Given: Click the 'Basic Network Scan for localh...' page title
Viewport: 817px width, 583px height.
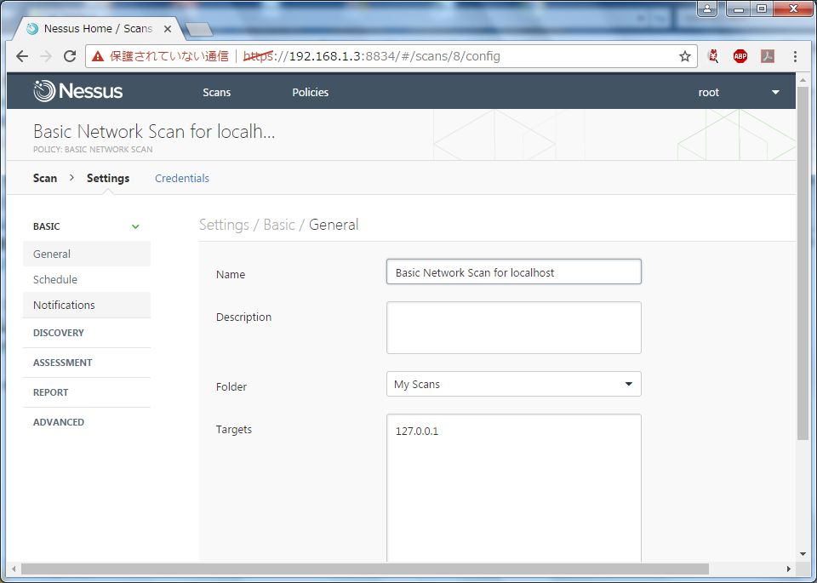Looking at the screenshot, I should (154, 131).
